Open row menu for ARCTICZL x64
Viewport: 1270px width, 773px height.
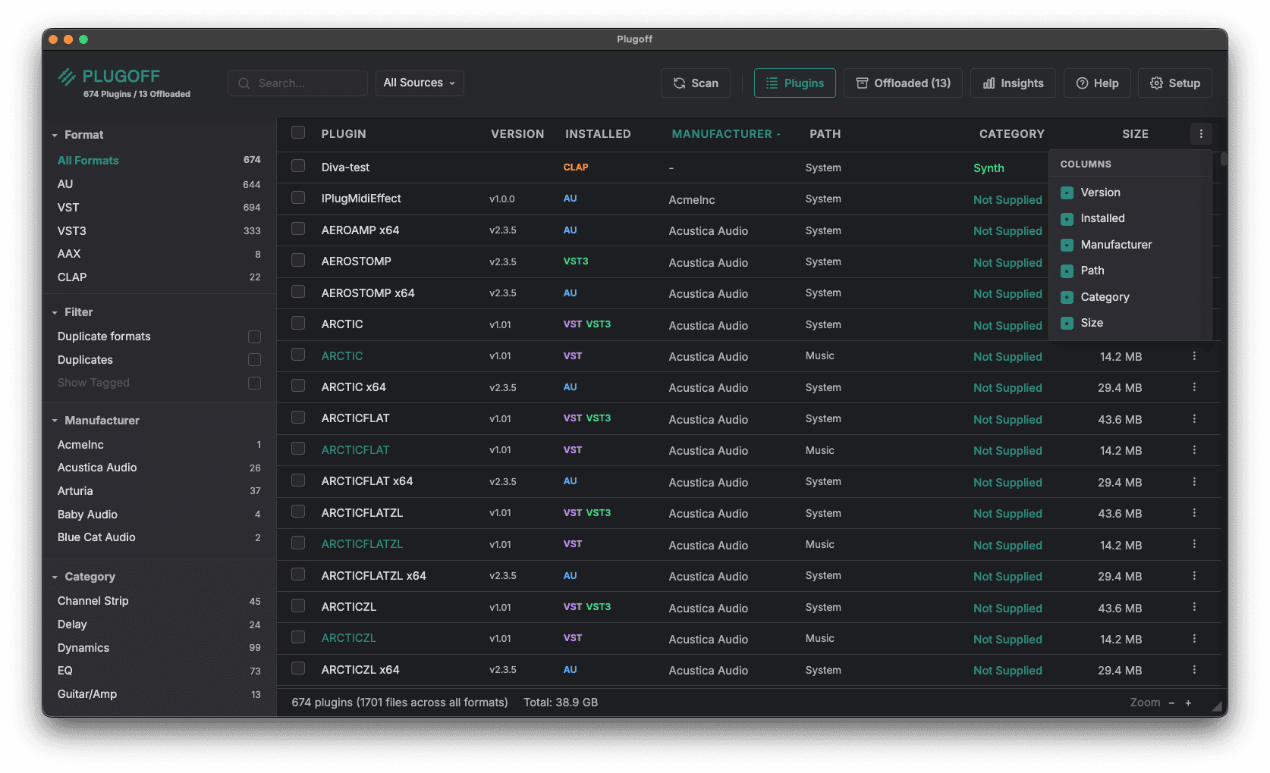1194,670
